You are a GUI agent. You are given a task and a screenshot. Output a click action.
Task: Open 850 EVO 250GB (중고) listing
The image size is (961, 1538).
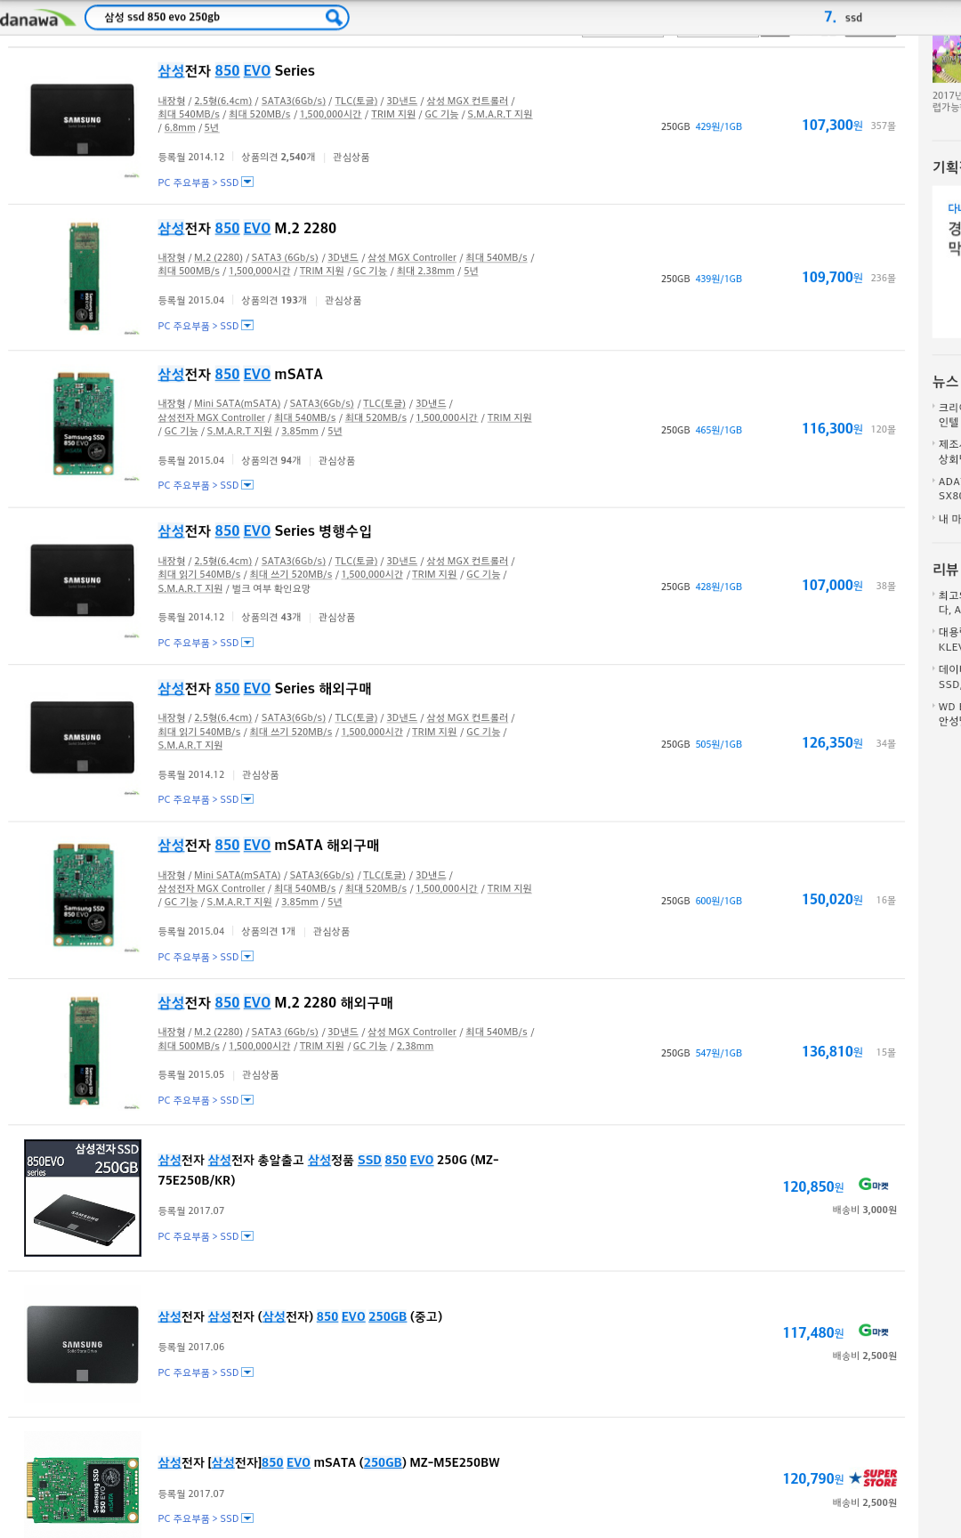click(300, 1316)
